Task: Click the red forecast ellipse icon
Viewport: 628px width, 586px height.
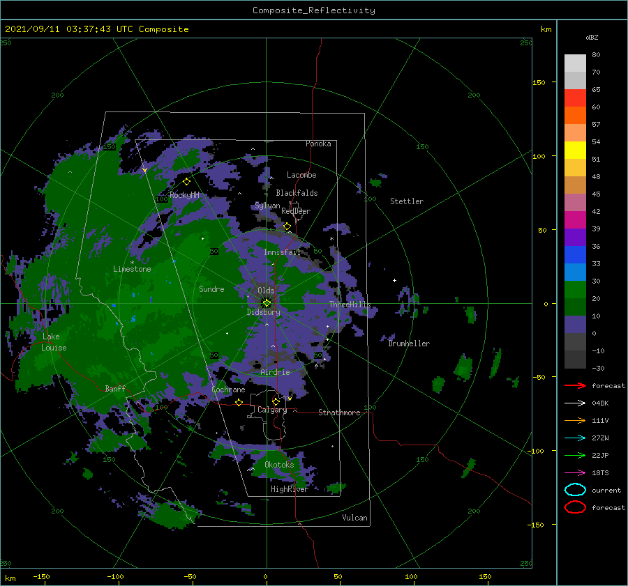Action: (575, 507)
